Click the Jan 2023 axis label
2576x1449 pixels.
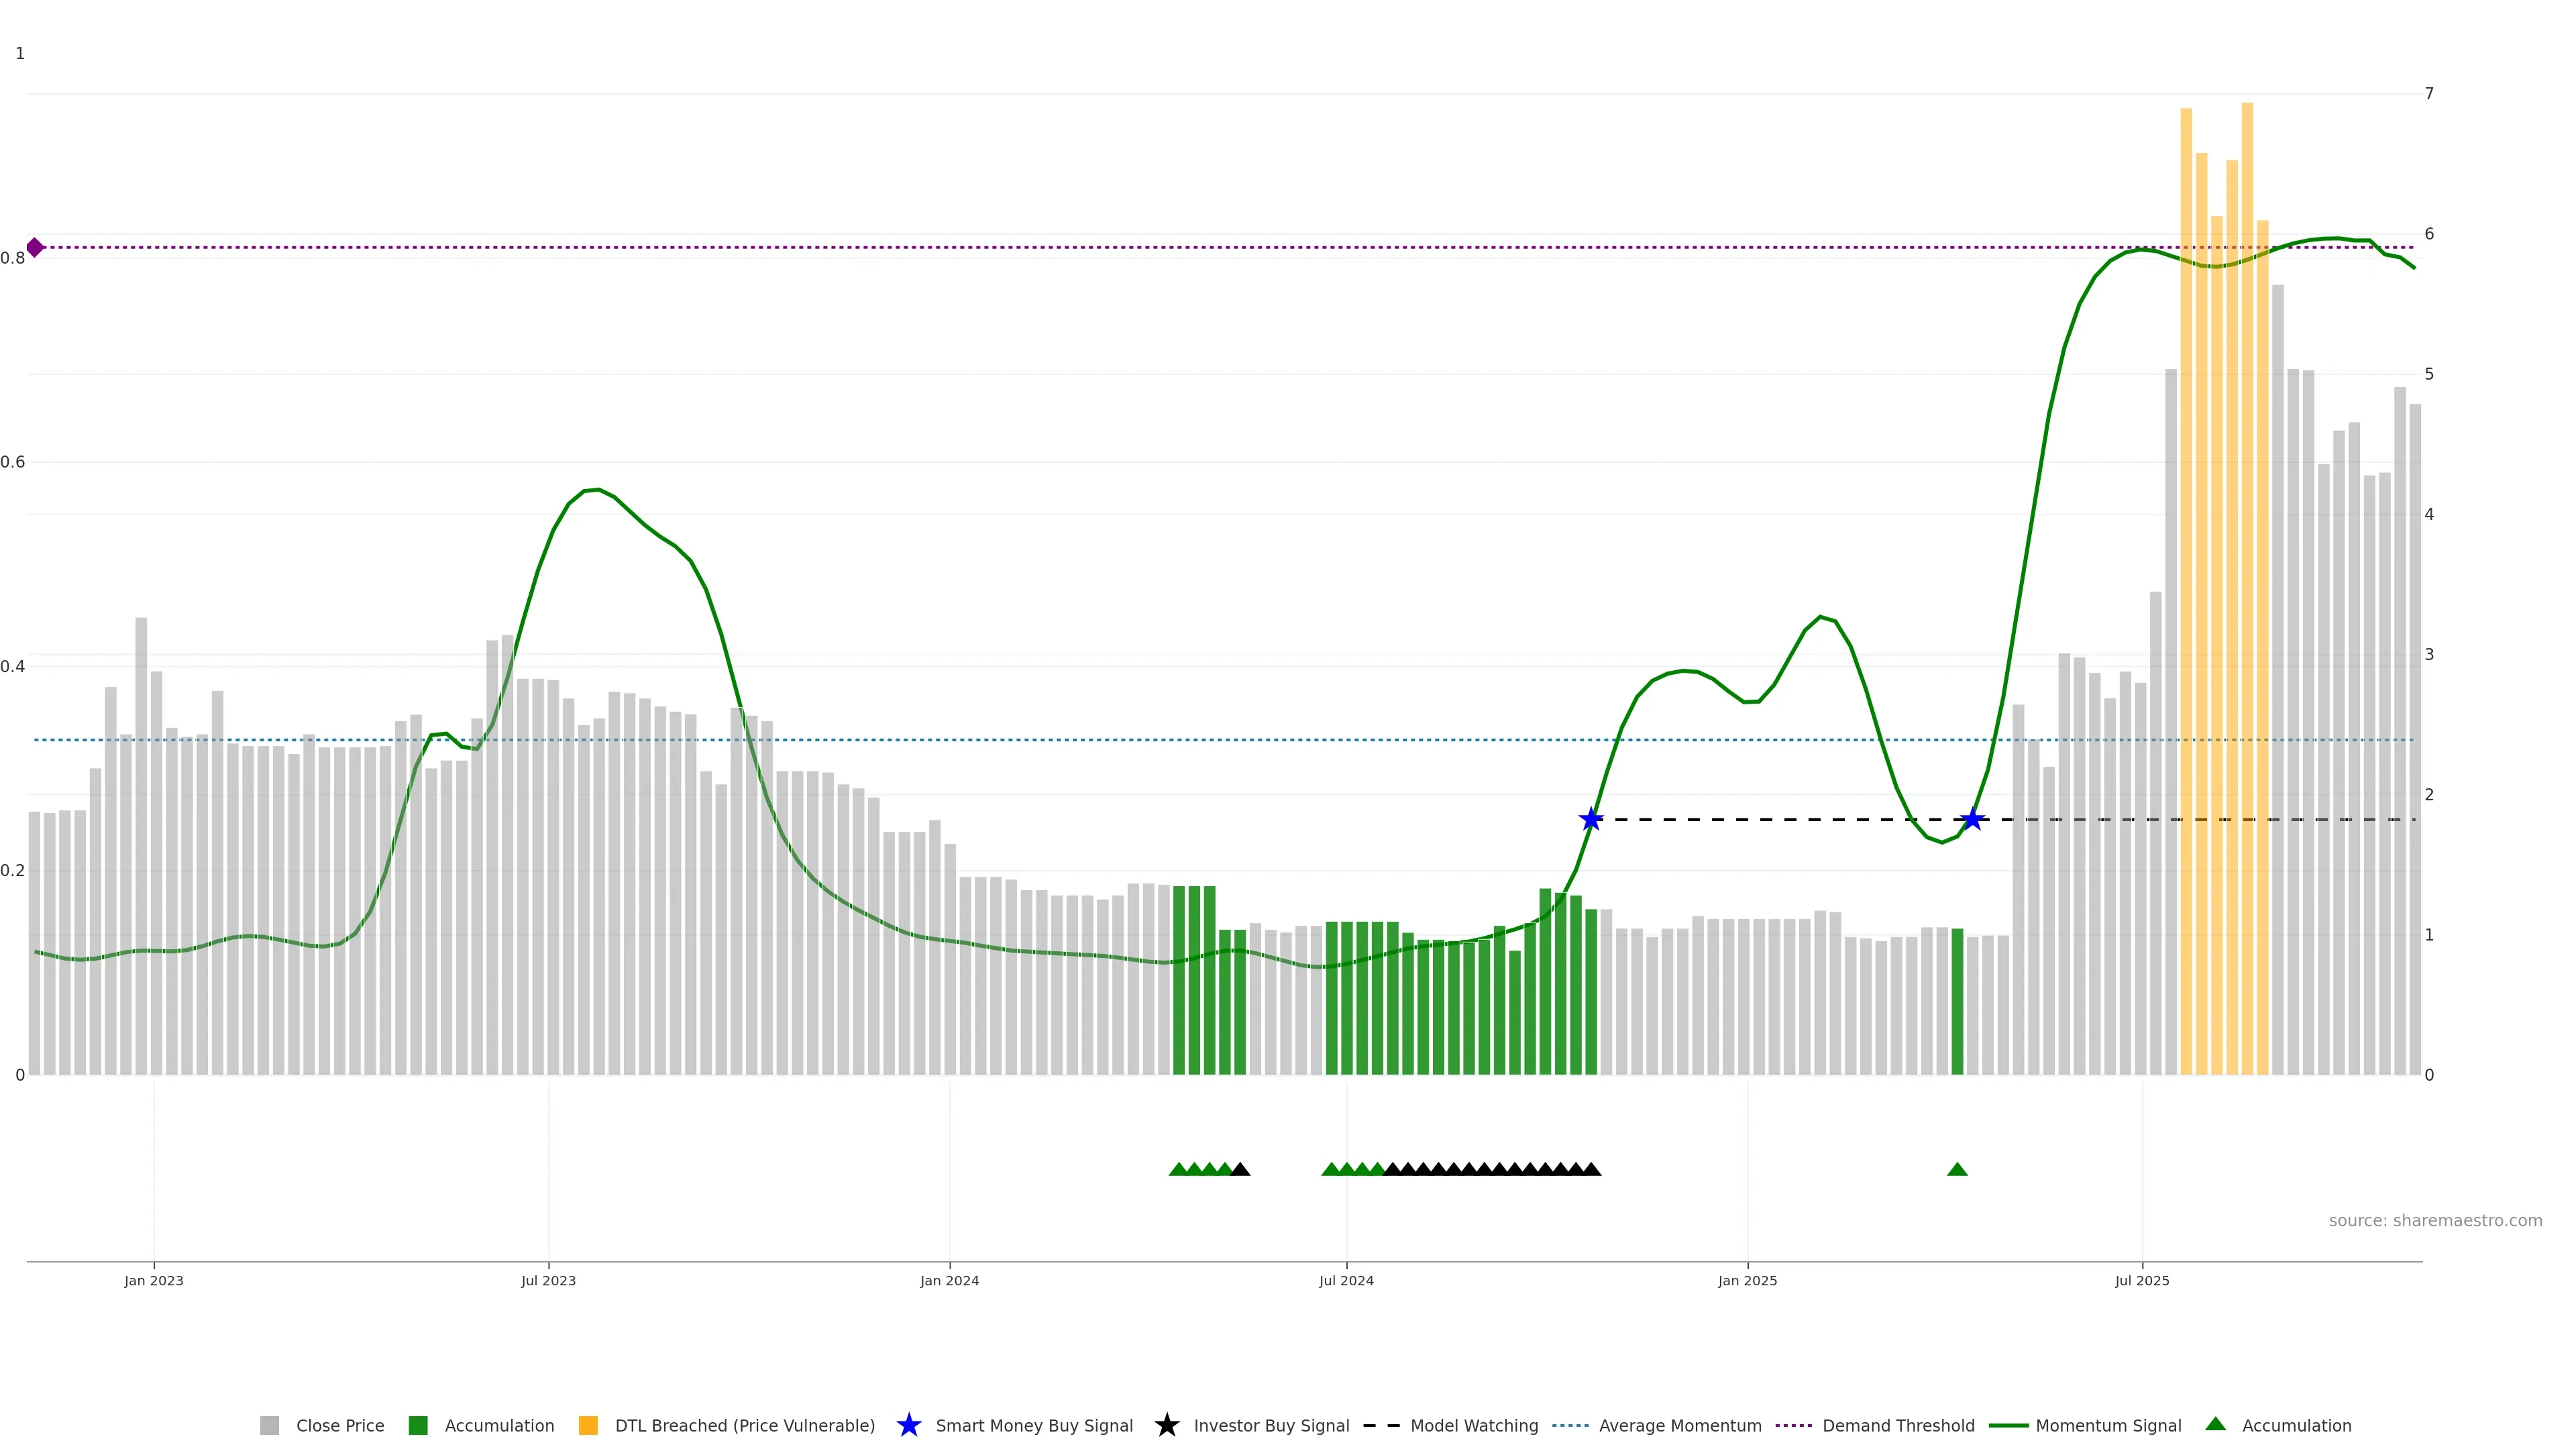[154, 1281]
